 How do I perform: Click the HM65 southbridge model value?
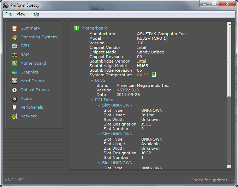click(142, 66)
